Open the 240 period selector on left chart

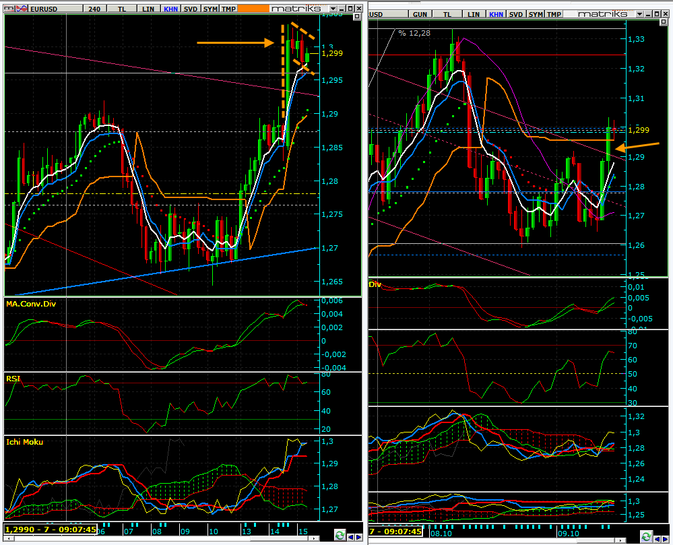[x=94, y=9]
